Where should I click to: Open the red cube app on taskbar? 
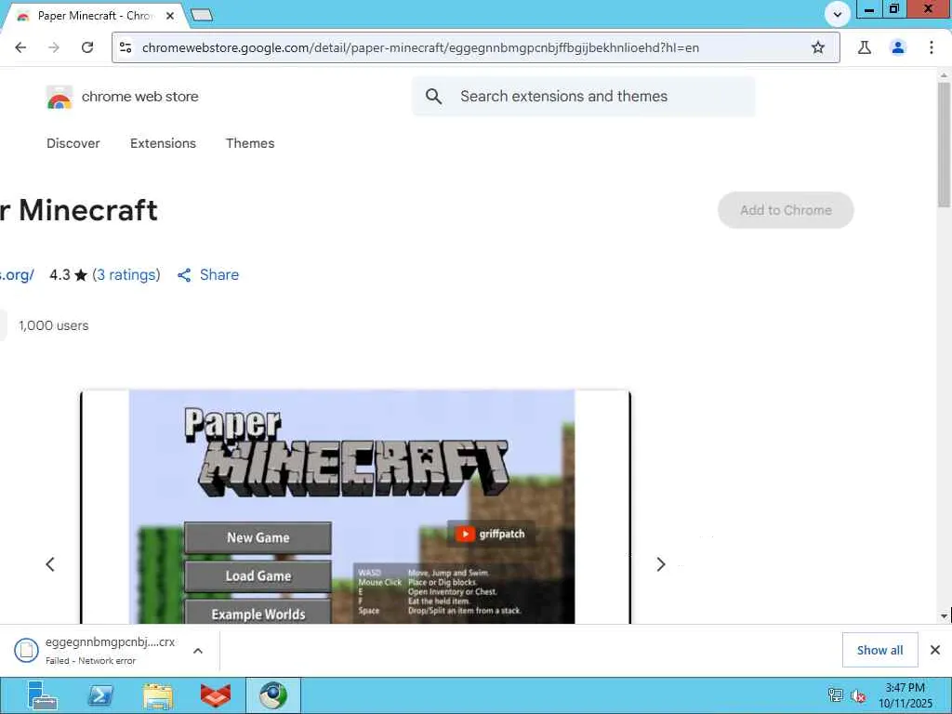click(216, 695)
